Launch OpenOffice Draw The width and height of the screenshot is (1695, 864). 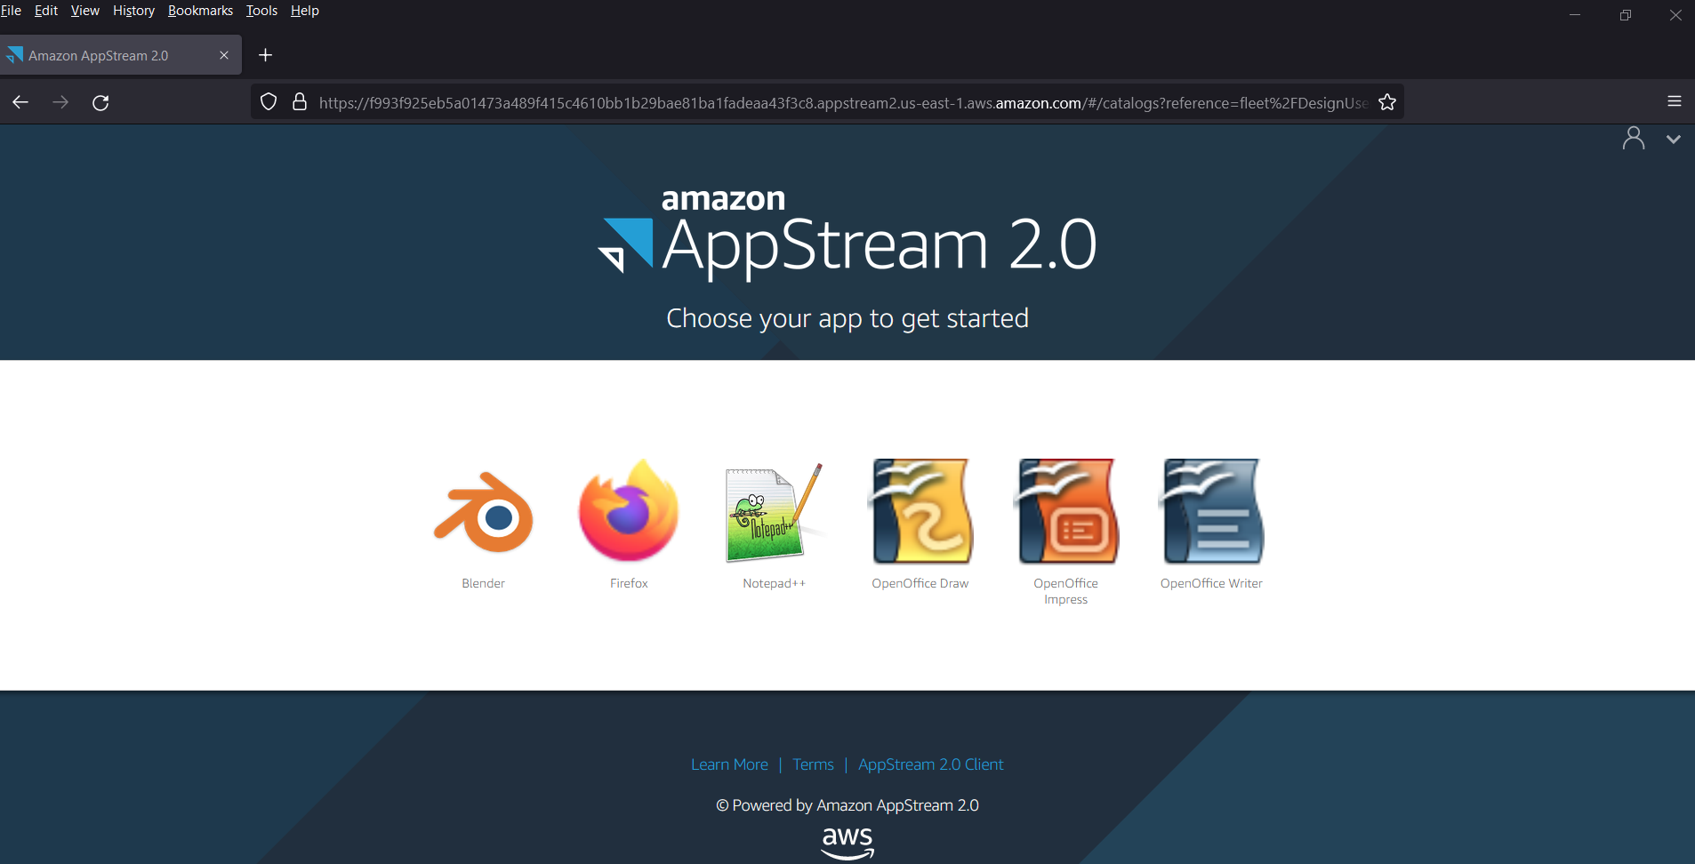point(920,512)
